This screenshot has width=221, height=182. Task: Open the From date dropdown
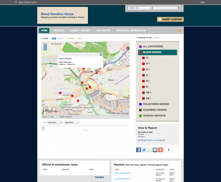[x=54, y=122]
